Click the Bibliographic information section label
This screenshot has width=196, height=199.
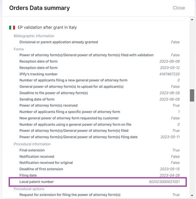pyautogui.click(x=34, y=36)
